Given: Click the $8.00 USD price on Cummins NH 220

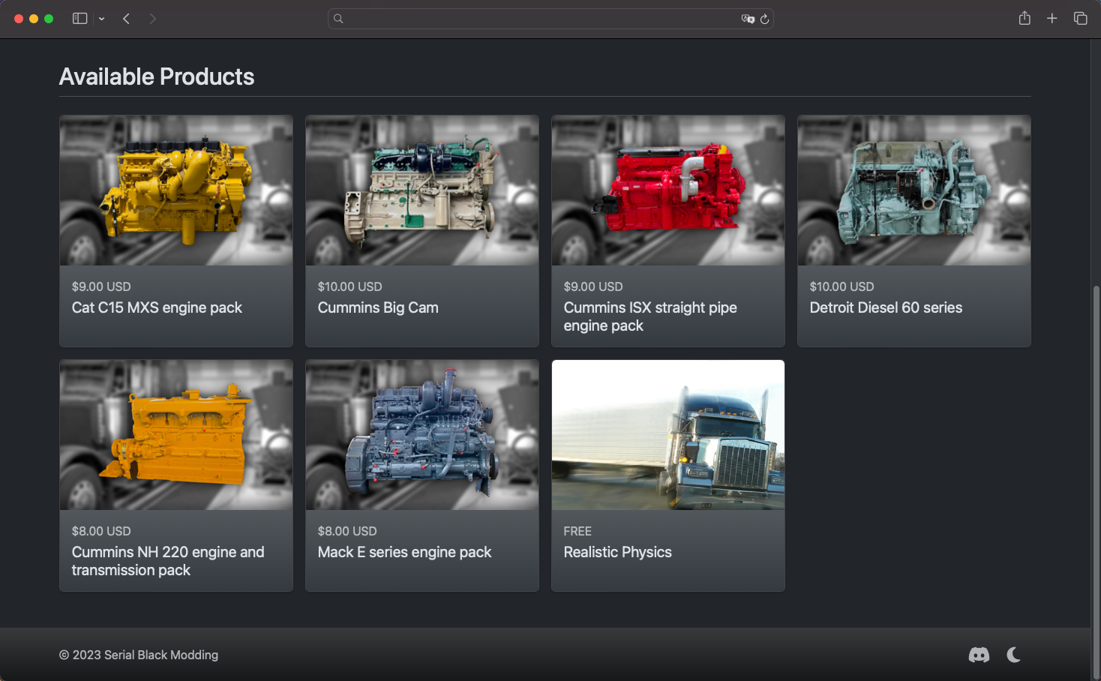Looking at the screenshot, I should coord(101,531).
